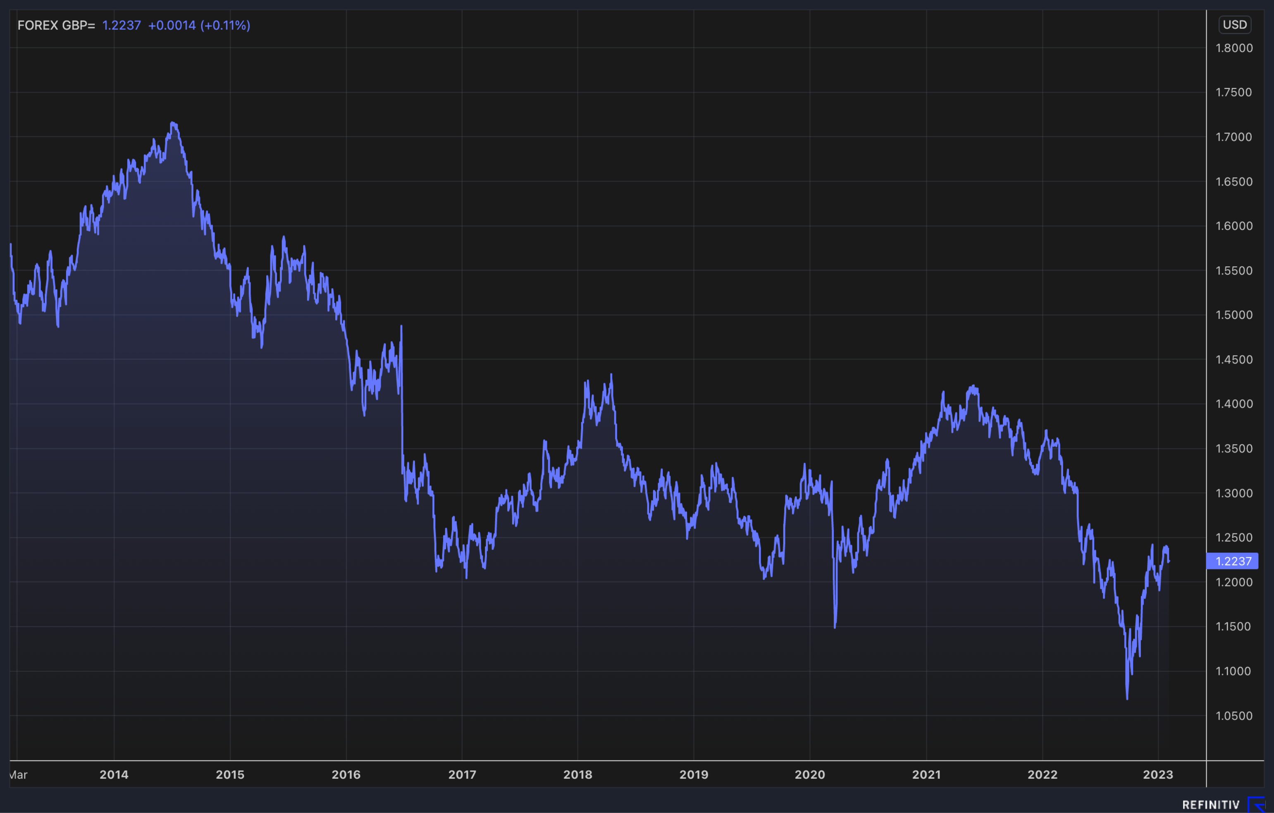Click the 1.2500 price axis label

point(1234,538)
